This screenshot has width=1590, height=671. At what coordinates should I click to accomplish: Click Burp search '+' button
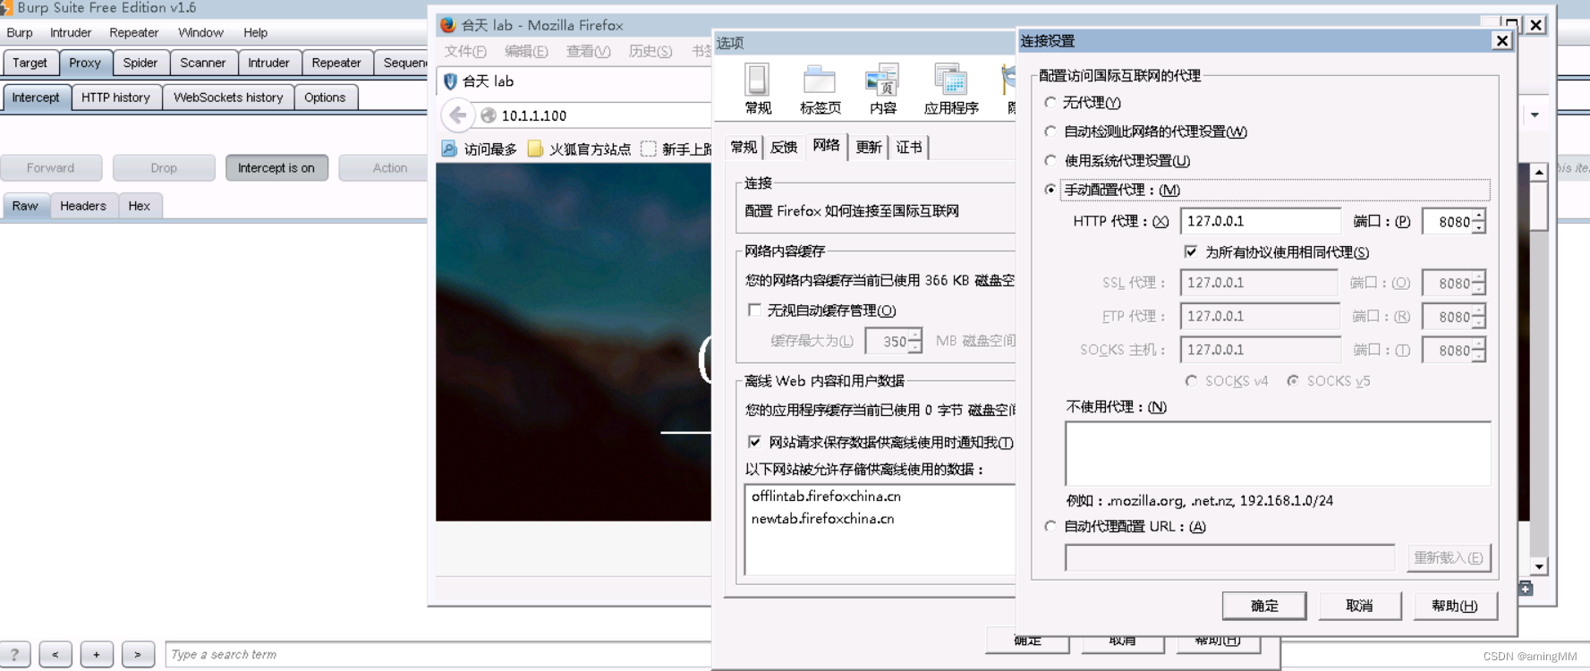(x=97, y=654)
